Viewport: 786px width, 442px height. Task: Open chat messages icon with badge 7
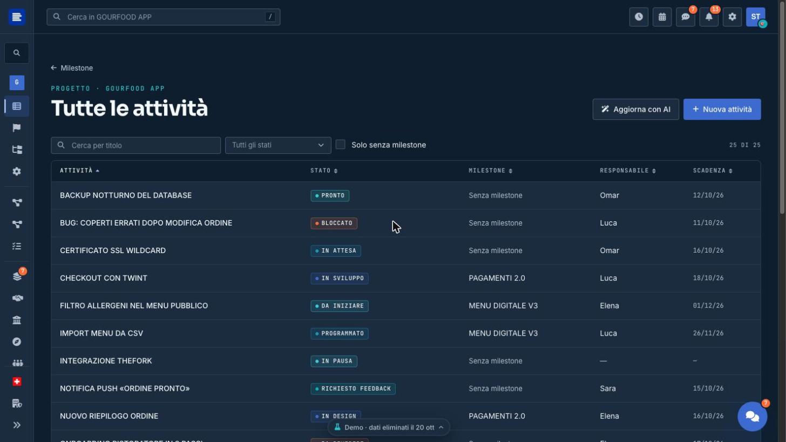(686, 17)
